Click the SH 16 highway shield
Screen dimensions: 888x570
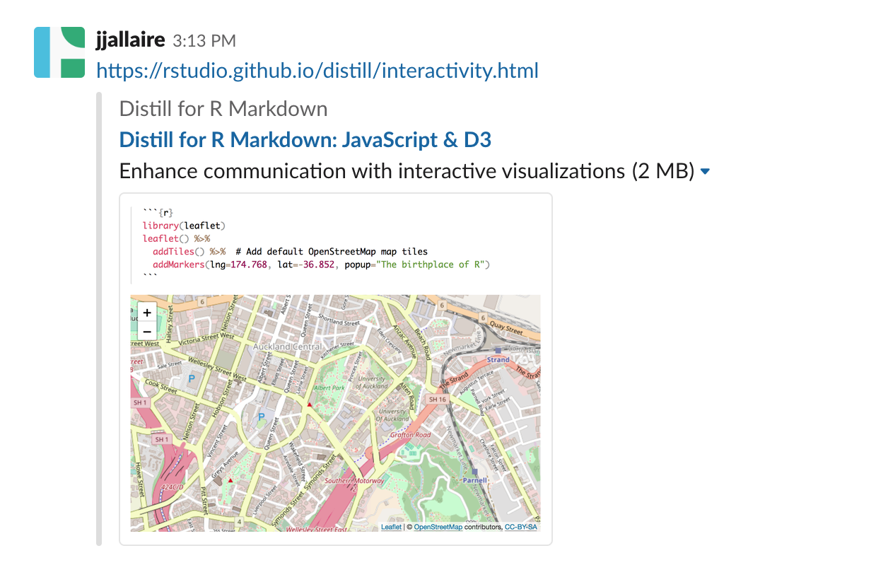[438, 400]
